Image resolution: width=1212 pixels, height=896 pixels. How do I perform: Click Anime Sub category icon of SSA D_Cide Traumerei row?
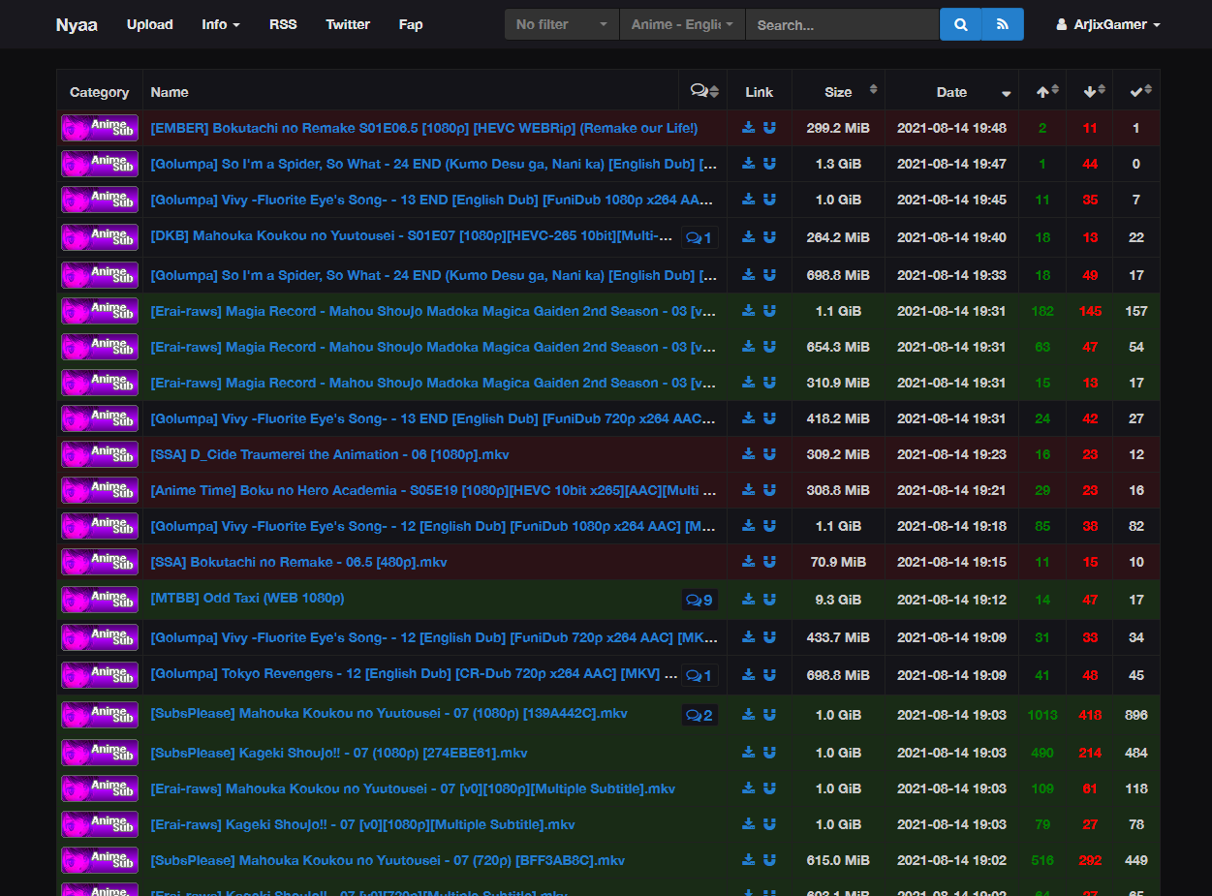(x=100, y=454)
